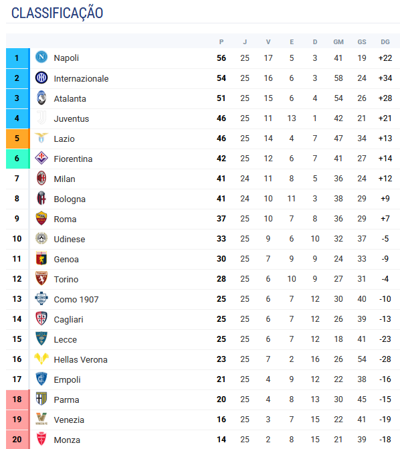Image resolution: width=400 pixels, height=449 pixels.
Task: Open the Bologna team link
Action: coord(70,199)
